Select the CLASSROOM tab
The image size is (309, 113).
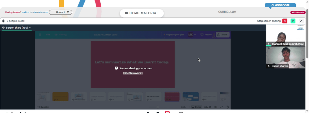(x=280, y=5)
